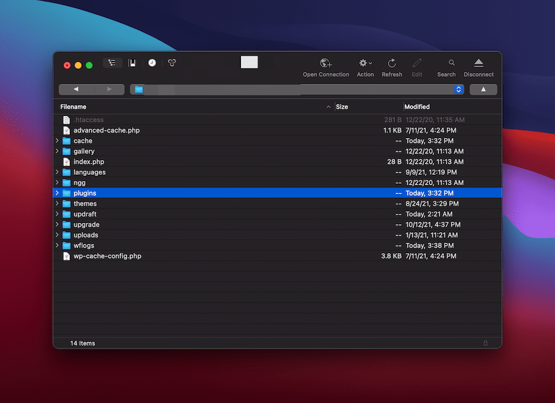Expand the ngg folder
Viewport: 555px width, 403px height.
click(57, 183)
